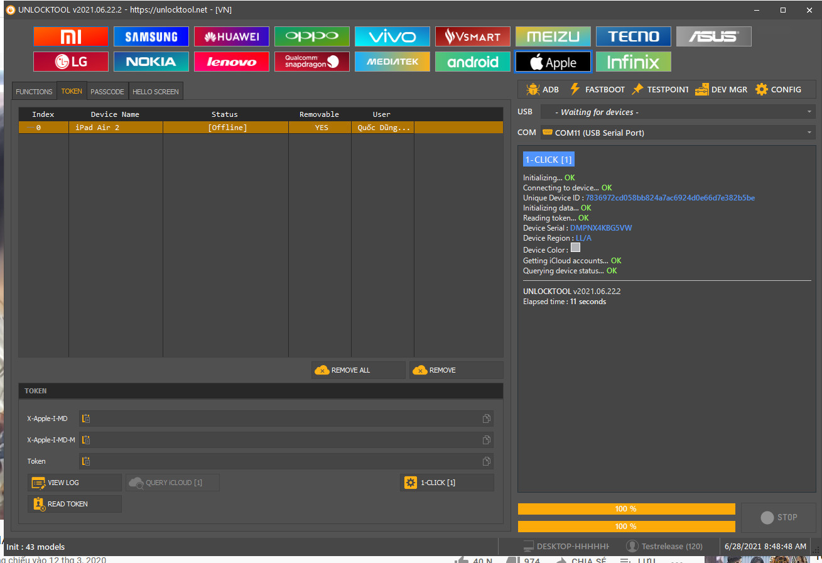Switch to the Passcode tab
This screenshot has width=822, height=563.
(107, 91)
